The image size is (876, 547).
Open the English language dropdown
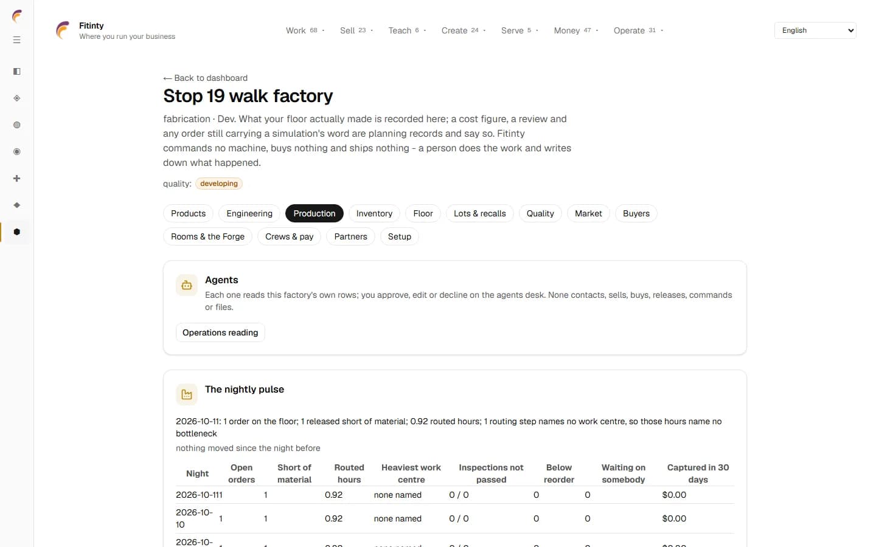pos(815,30)
